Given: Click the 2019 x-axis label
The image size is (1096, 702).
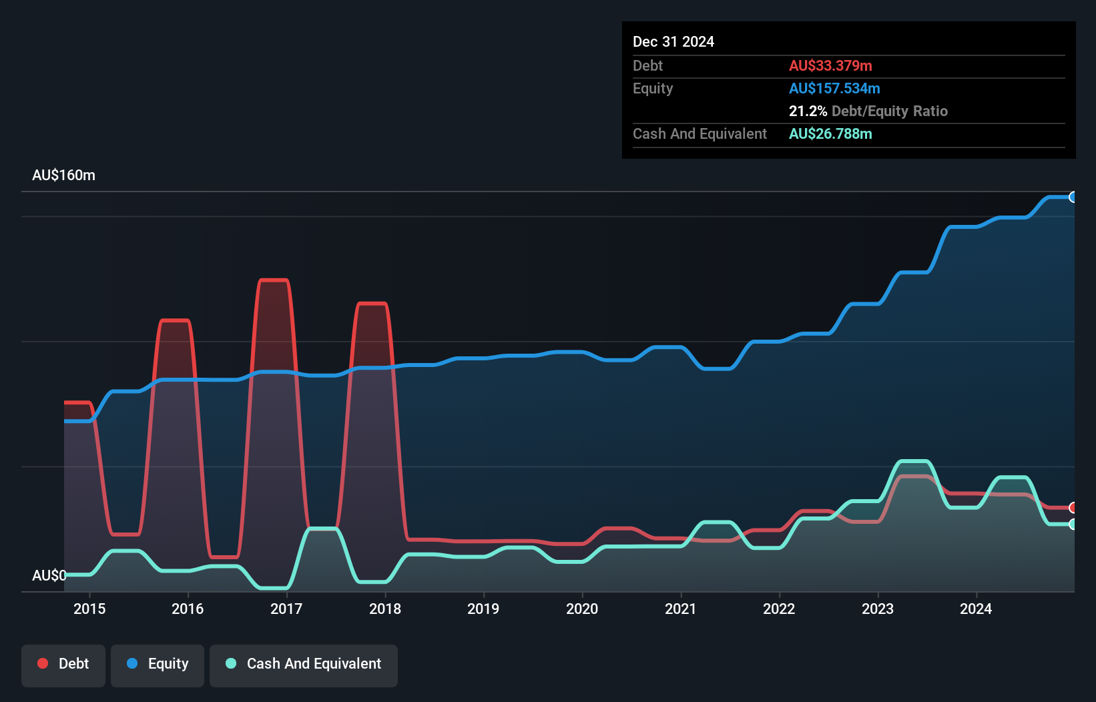Looking at the screenshot, I should tap(483, 609).
